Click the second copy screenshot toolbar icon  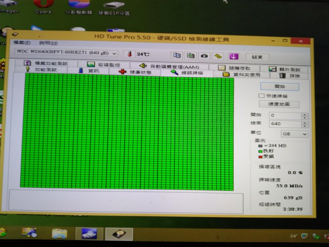[x=190, y=56]
